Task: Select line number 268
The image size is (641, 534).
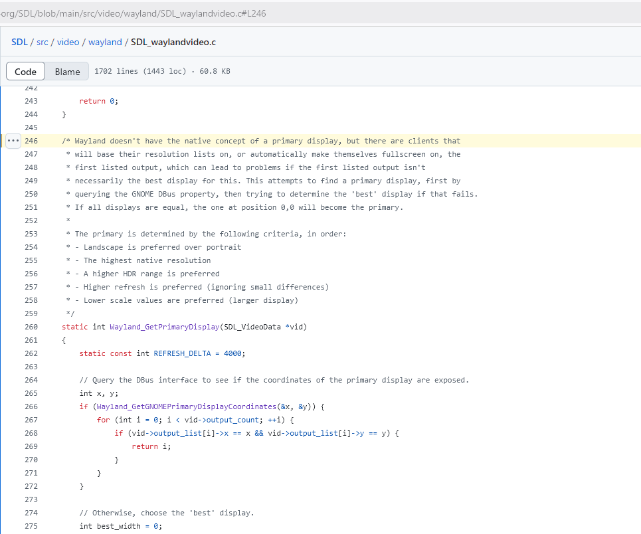Action: pyautogui.click(x=31, y=434)
